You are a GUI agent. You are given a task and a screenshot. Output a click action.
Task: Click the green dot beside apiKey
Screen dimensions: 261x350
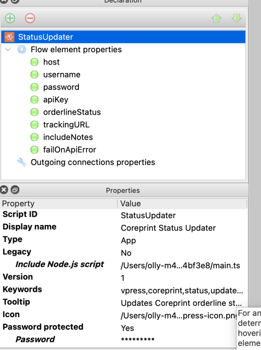[35, 100]
